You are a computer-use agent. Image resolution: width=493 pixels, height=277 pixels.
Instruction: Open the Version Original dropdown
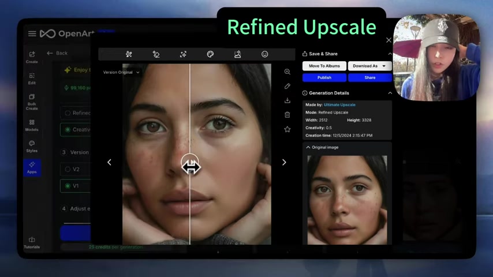[x=121, y=73]
